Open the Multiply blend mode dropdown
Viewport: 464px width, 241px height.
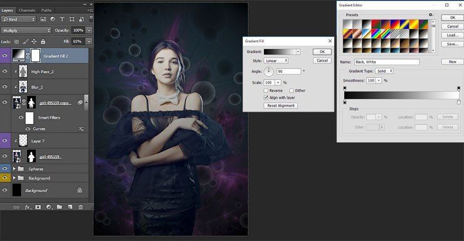tap(26, 31)
